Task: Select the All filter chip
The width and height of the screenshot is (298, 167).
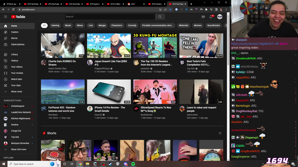Action: tap(44, 26)
